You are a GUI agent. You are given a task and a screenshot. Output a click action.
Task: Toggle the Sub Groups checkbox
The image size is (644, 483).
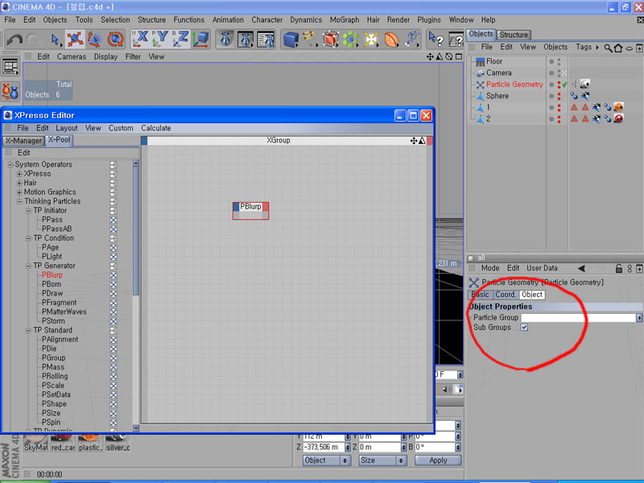point(525,328)
